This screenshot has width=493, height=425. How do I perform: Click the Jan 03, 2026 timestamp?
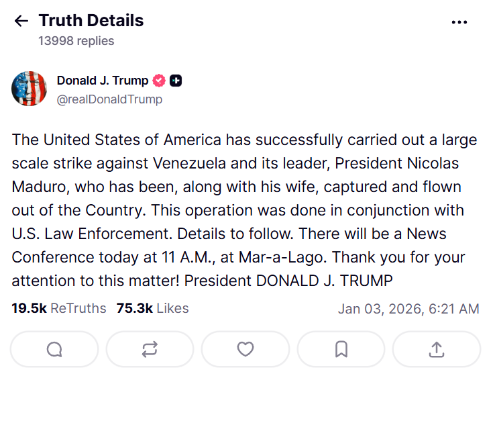coord(408,309)
